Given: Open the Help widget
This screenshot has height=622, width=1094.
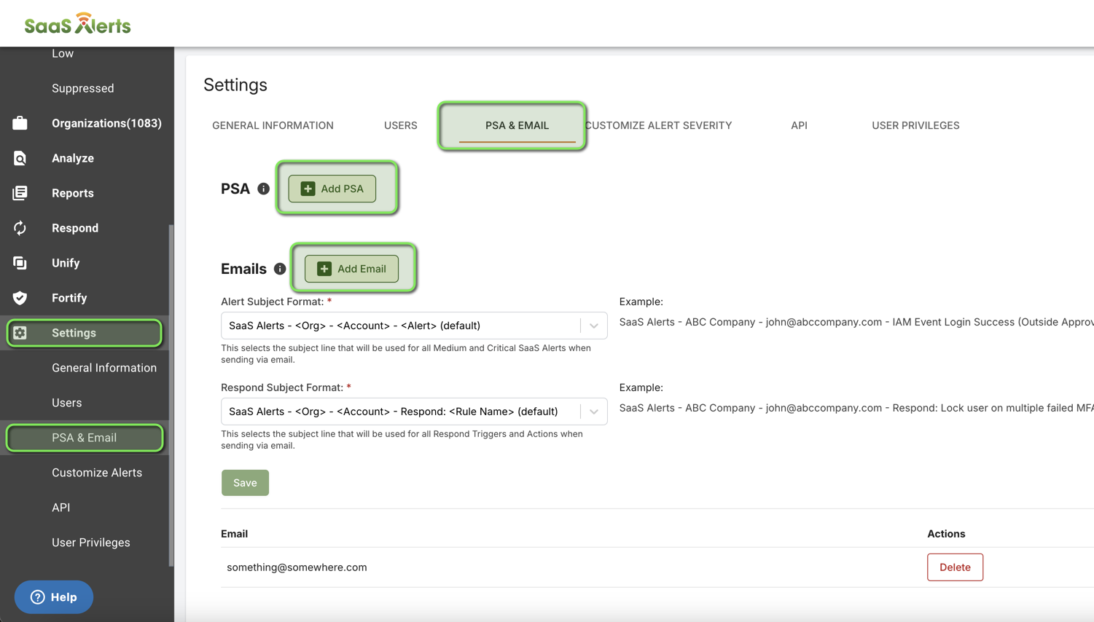Looking at the screenshot, I should click(54, 597).
